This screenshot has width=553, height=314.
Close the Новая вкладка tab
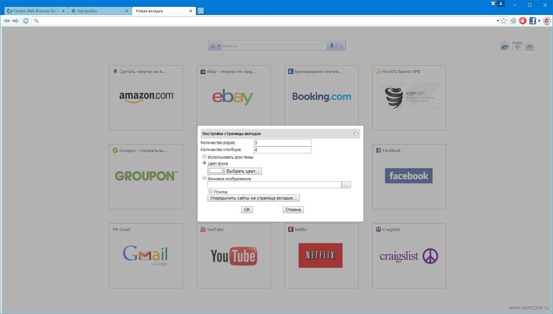tap(191, 11)
